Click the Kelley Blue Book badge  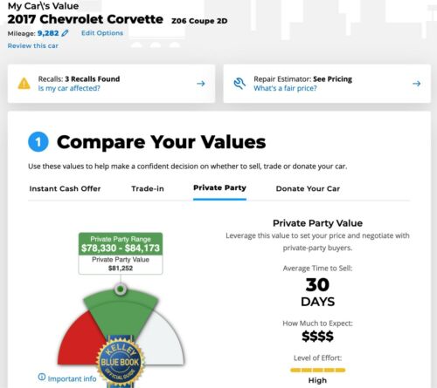point(120,362)
